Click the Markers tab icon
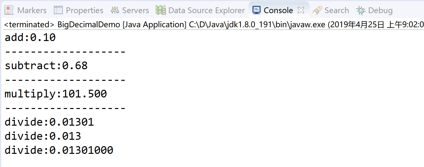424x167 pixels. 9,10
